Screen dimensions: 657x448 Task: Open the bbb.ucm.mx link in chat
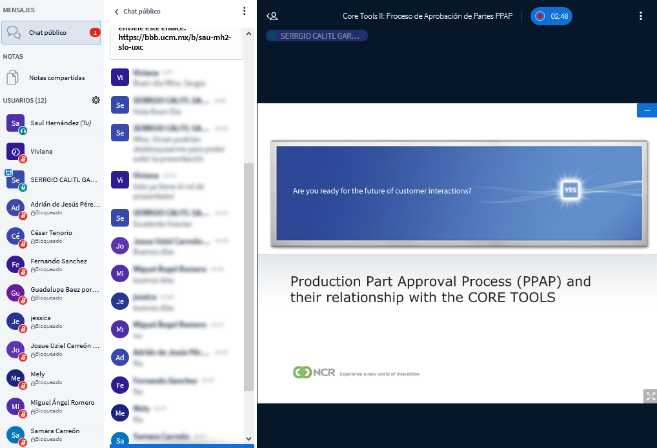tap(175, 43)
